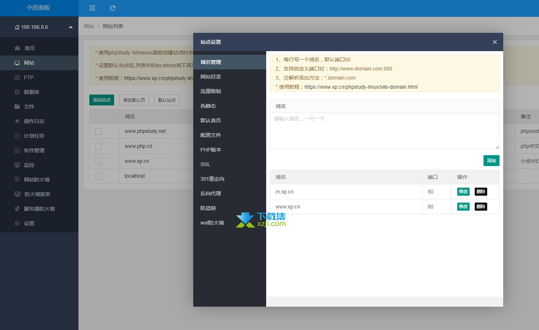Open the 反向代理 tab

[x=230, y=194]
